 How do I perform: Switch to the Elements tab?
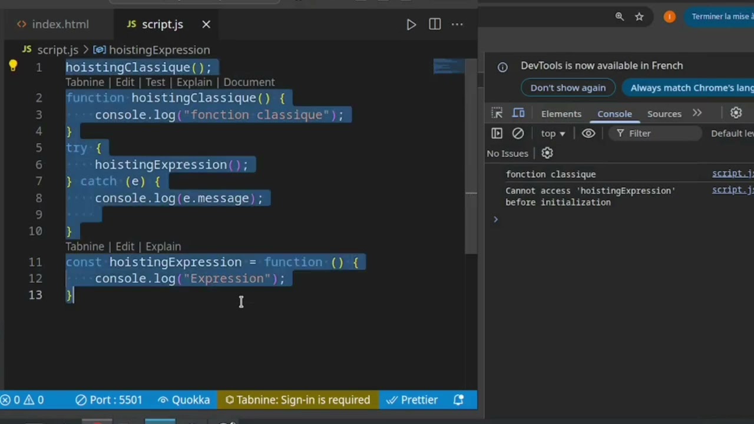point(561,114)
